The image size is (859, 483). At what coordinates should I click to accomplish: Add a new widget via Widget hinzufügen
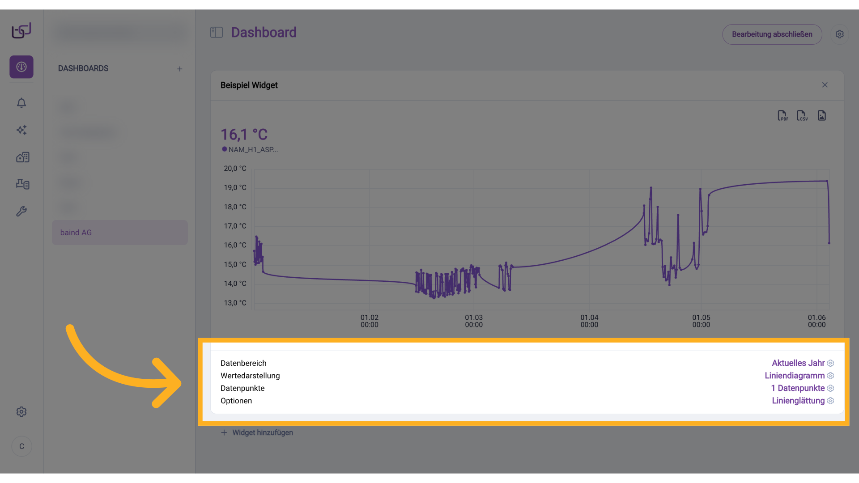click(x=257, y=432)
